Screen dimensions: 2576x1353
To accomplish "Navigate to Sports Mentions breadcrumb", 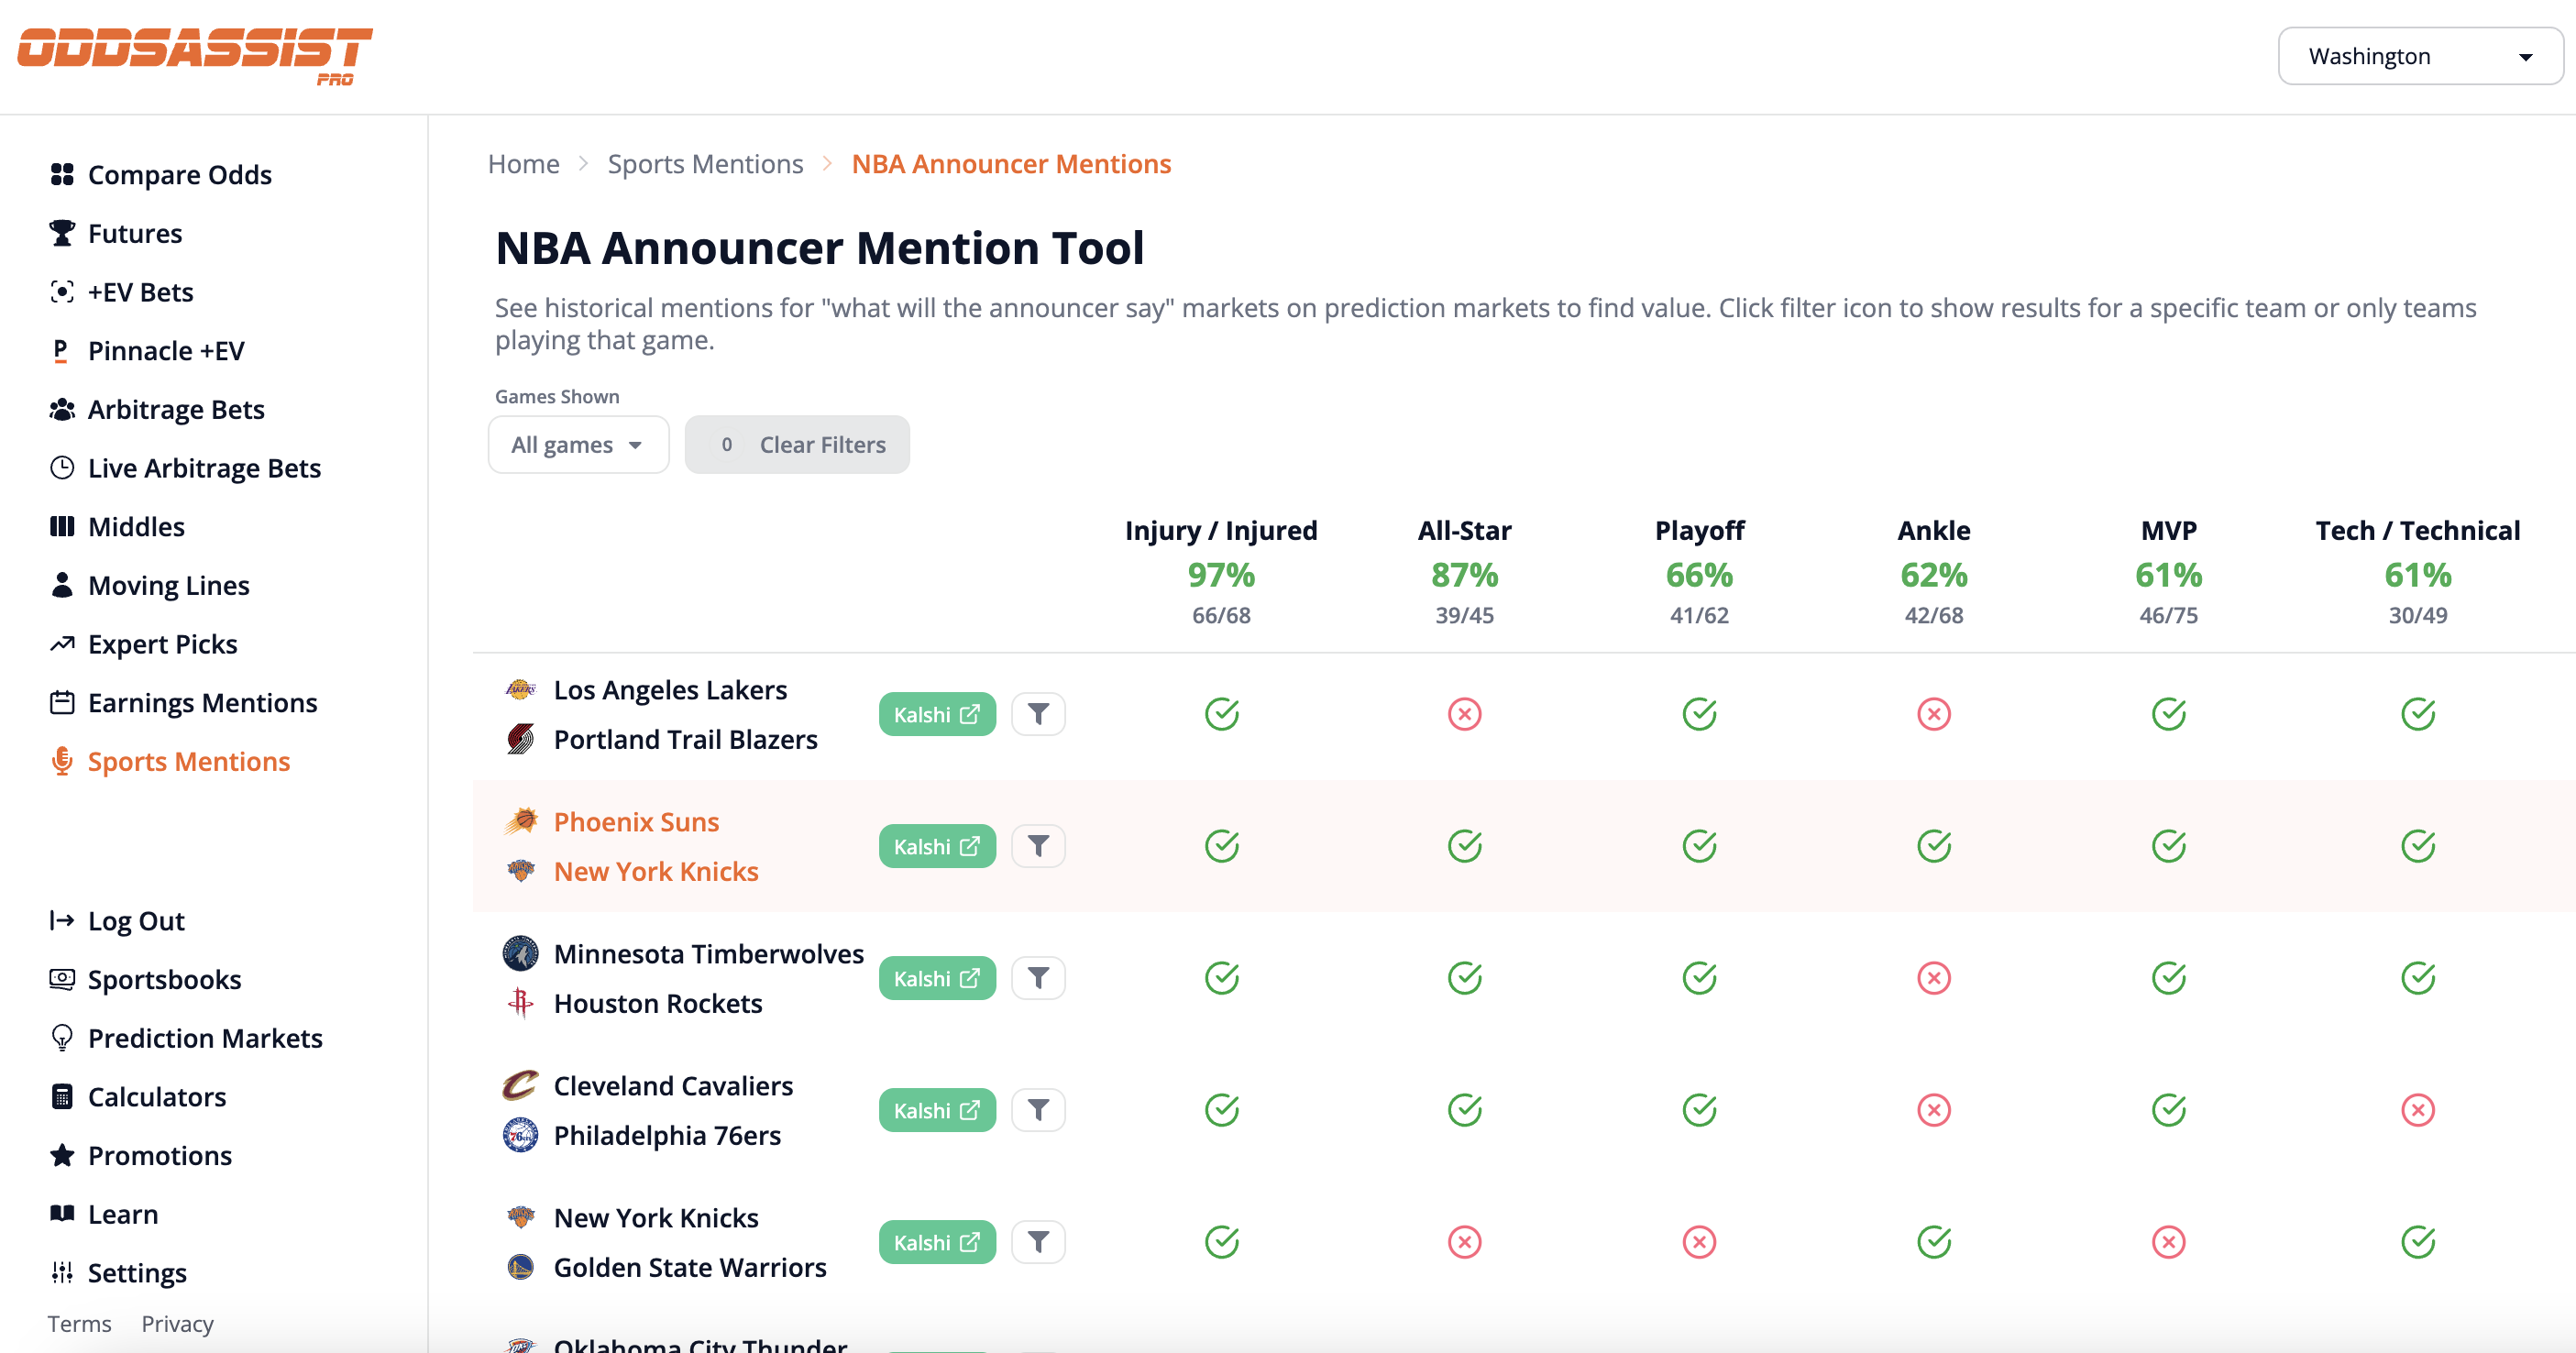I will (x=705, y=163).
